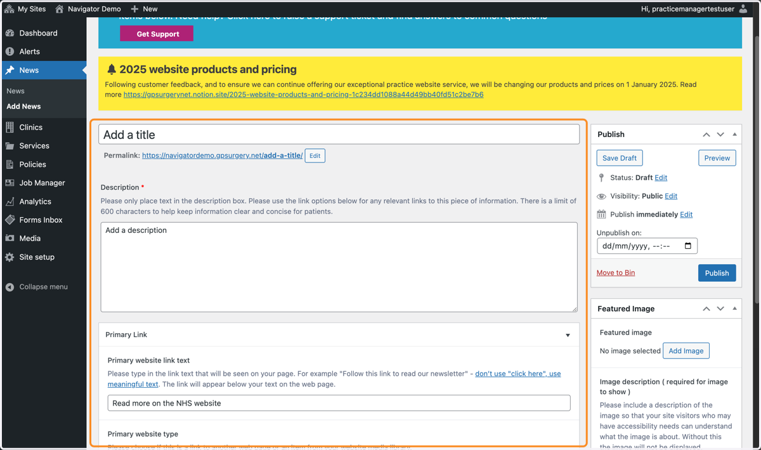Viewport: 761px width, 450px height.
Task: Open the Unpublish date picker calendar icon
Action: [x=688, y=246]
